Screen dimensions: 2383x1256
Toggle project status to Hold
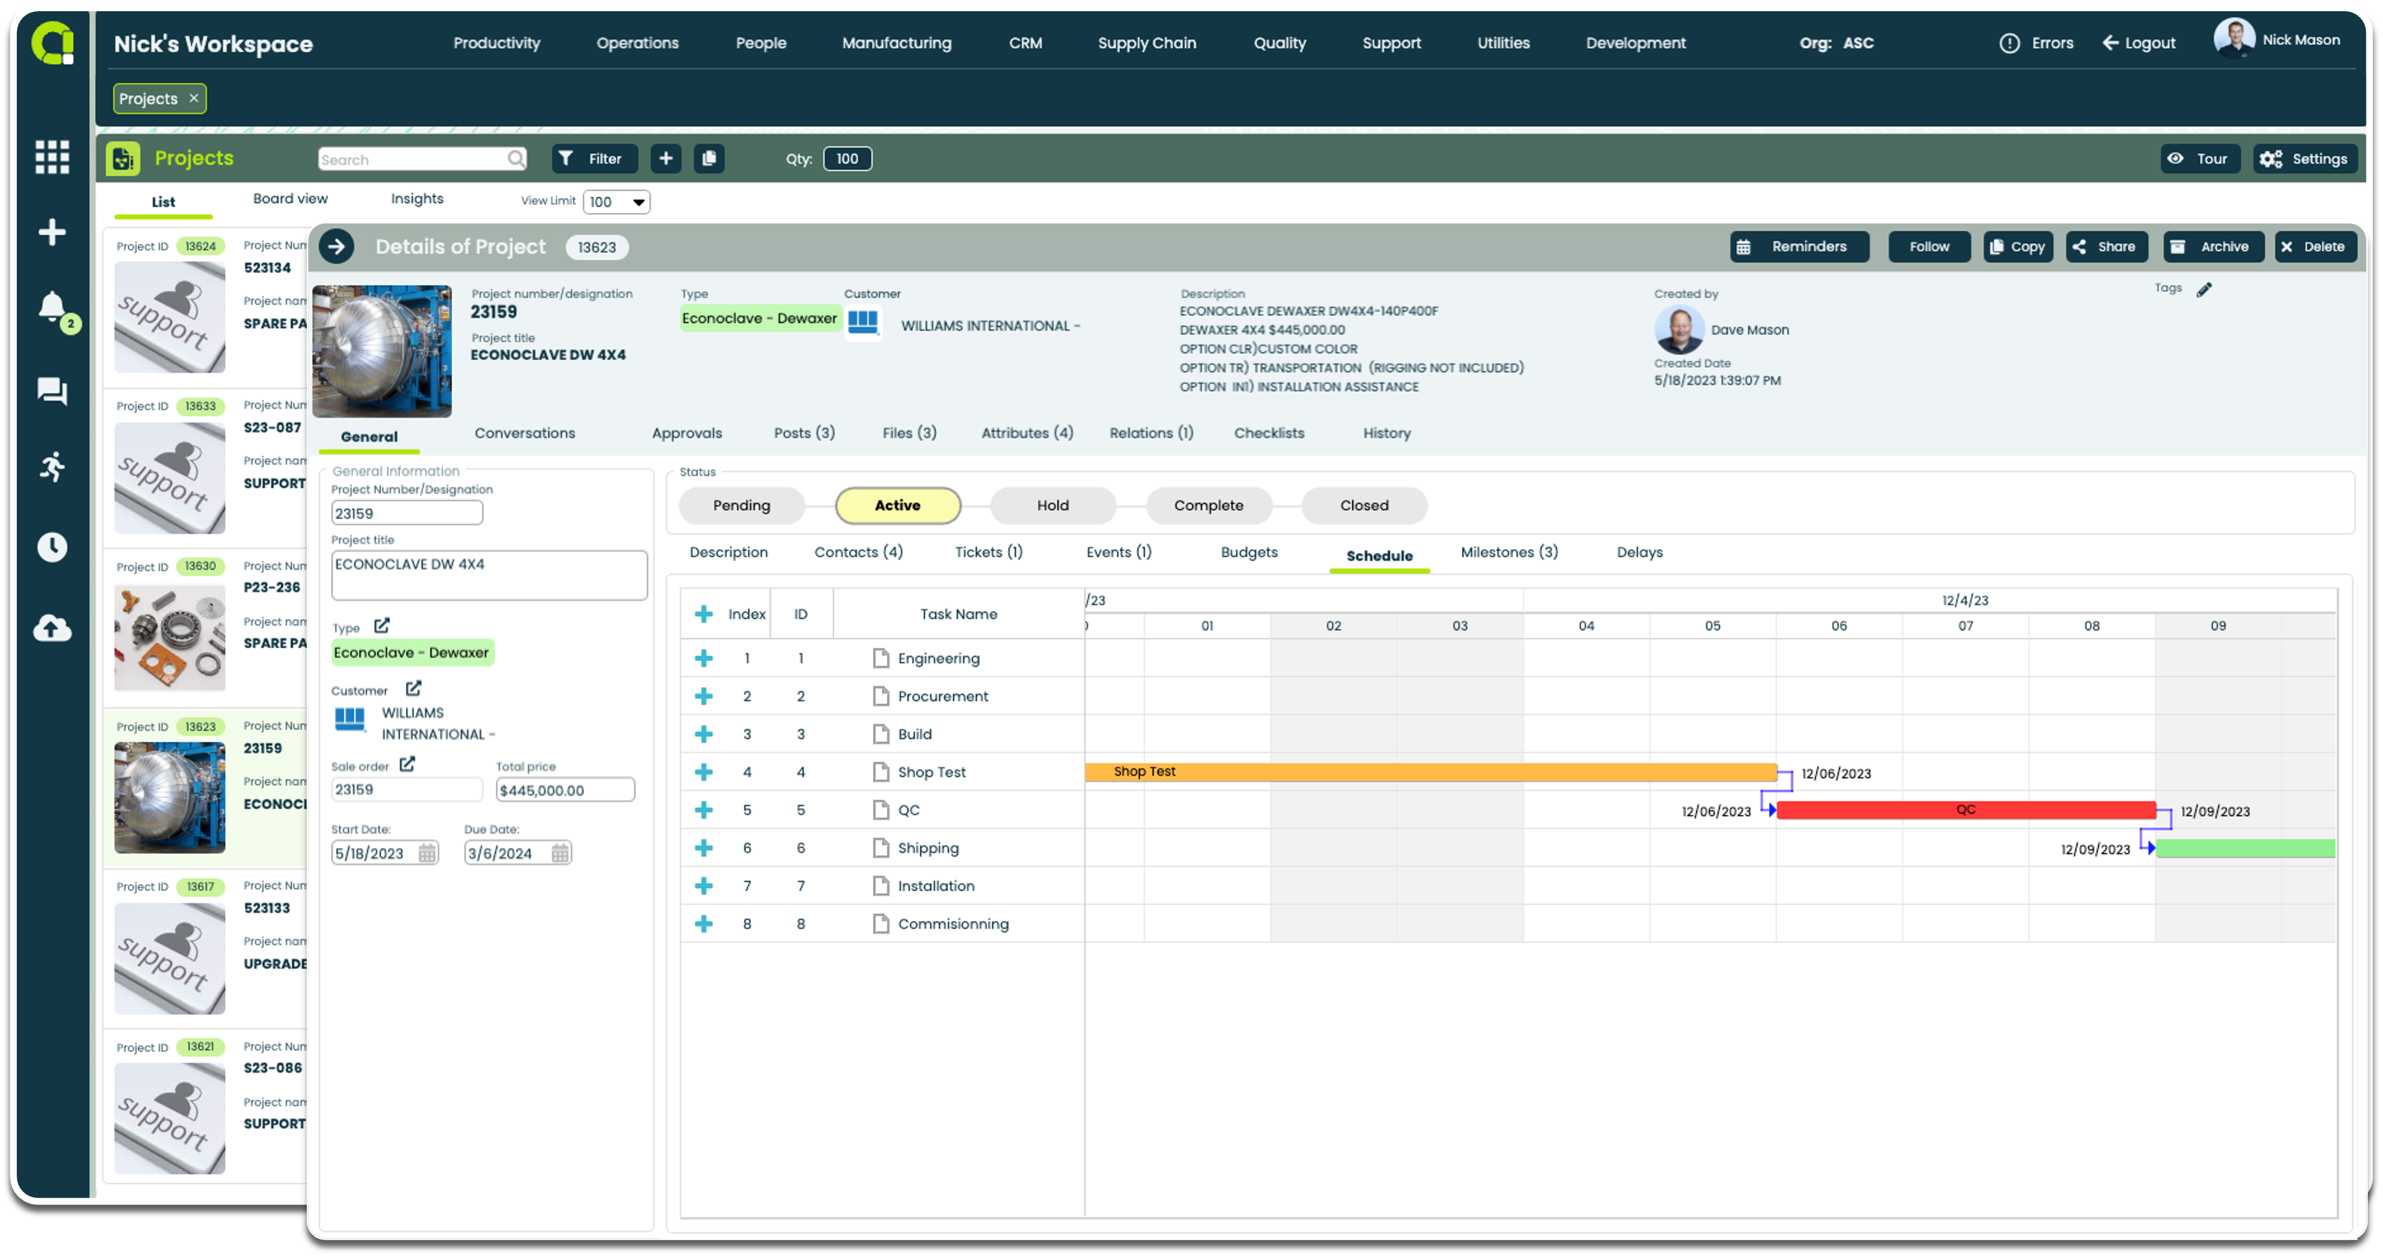click(1051, 504)
